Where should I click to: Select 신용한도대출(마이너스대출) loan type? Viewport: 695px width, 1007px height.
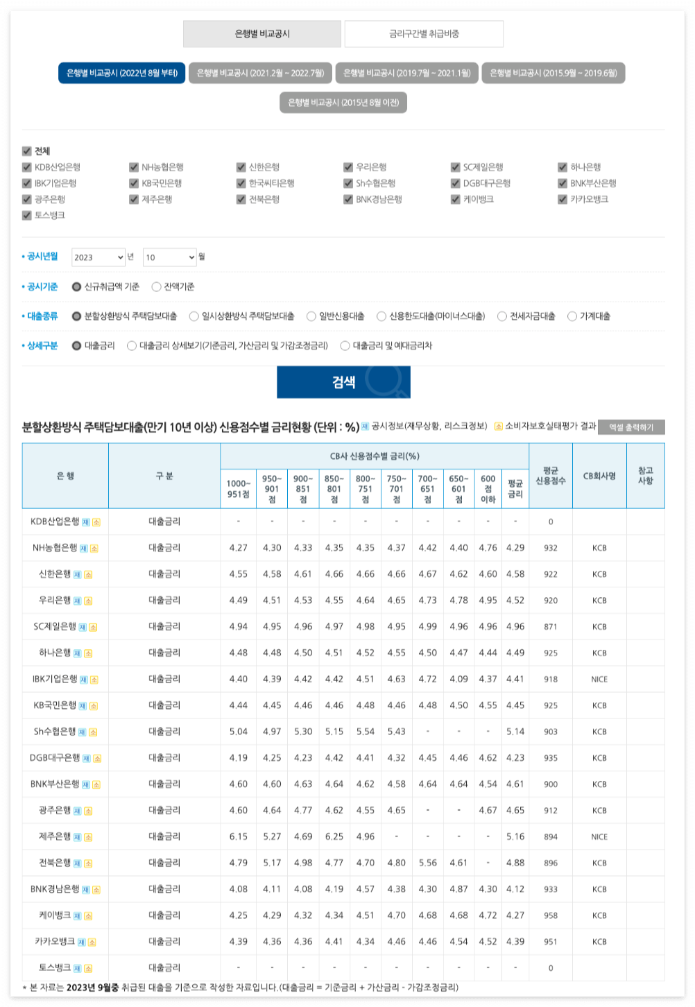[x=381, y=316]
